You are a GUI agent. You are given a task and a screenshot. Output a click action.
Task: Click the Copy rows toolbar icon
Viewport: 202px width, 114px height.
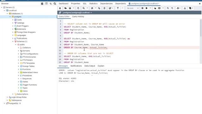pos(92,8)
